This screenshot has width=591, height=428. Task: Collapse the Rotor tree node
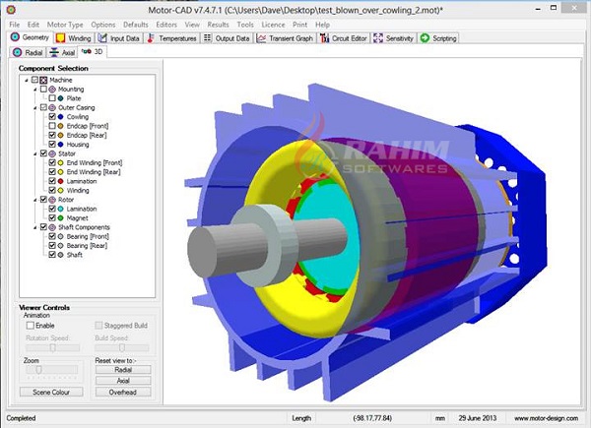pos(35,200)
